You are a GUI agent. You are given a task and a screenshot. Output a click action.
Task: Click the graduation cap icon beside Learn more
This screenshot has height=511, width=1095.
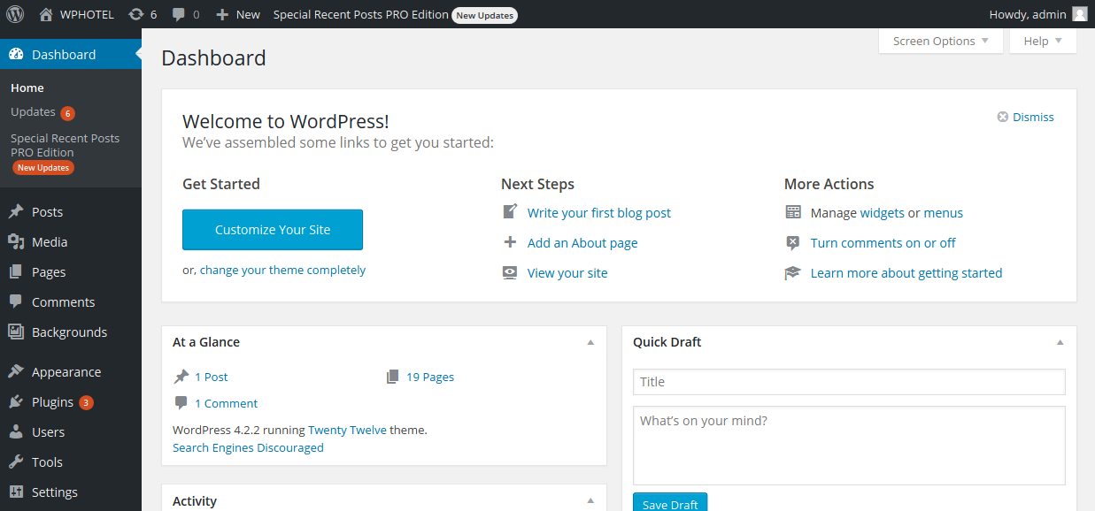coord(793,272)
